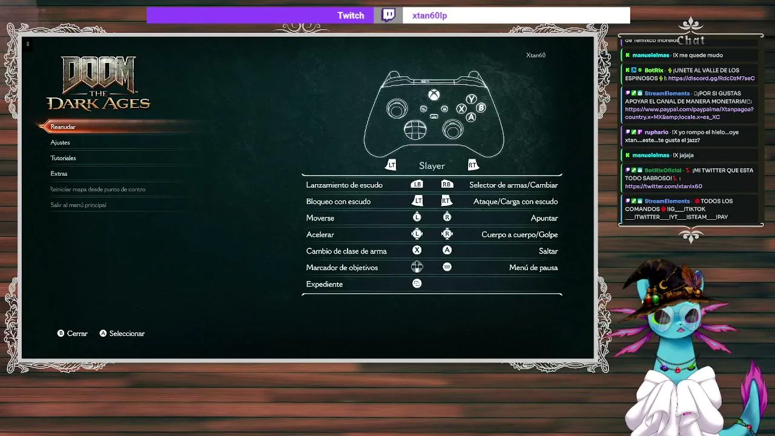Click the Lanzamiento de escudo label

pyautogui.click(x=345, y=185)
